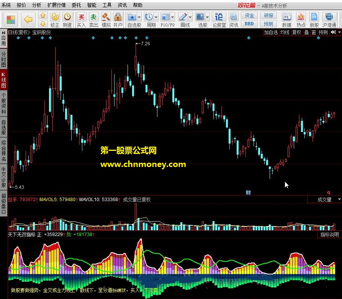Open the 超级盘口 side tab
The height and width of the screenshot is (299, 342).
(x=3, y=204)
